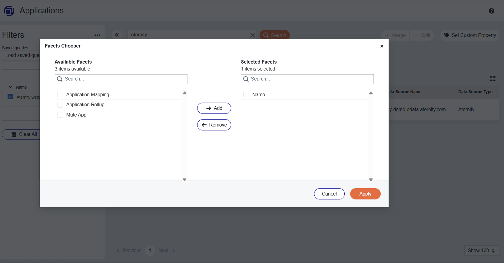This screenshot has width=504, height=263.
Task: Cancel the Facets Chooser dialog
Action: pyautogui.click(x=329, y=194)
